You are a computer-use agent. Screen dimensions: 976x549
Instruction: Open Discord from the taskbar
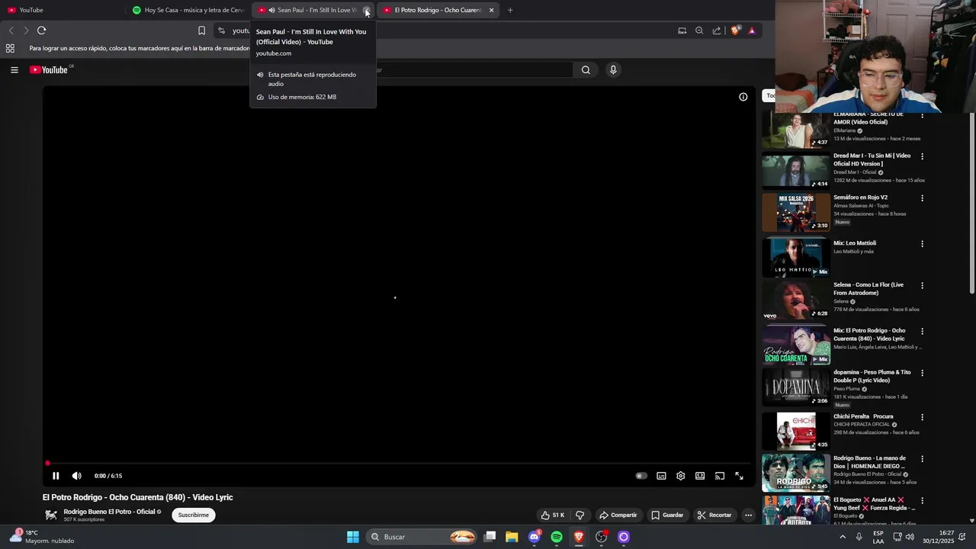[535, 537]
